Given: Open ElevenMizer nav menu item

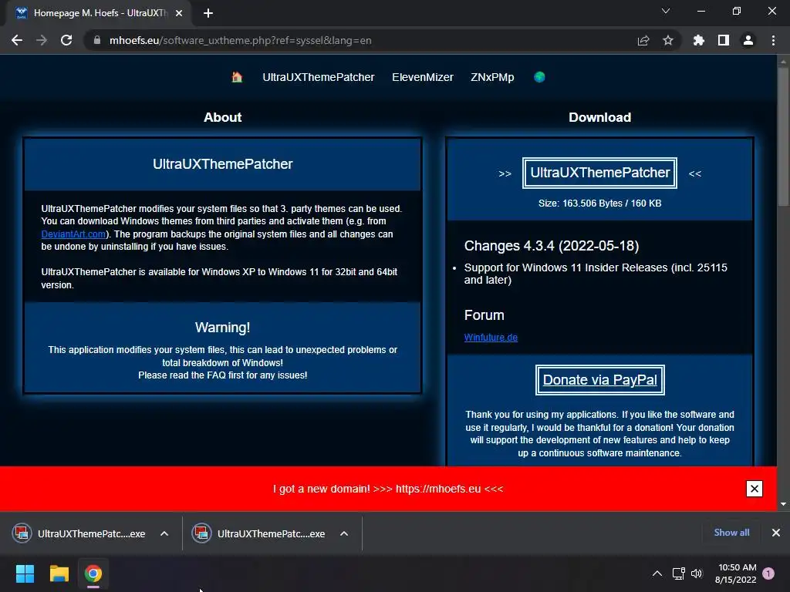Looking at the screenshot, I should [423, 77].
